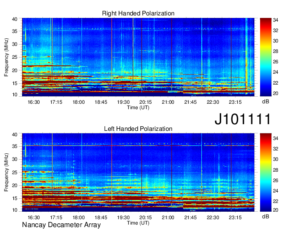Click the 28 dB label on the top colorbar
The width and height of the screenshot is (283, 230).
click(x=276, y=52)
